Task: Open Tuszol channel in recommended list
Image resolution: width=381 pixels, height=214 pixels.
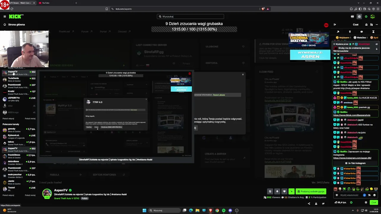Action: 18,189
